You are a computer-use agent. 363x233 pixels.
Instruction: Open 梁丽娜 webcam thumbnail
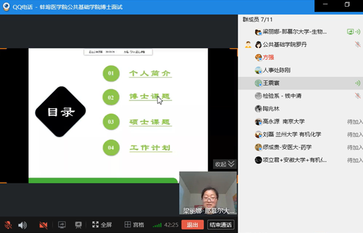208,193
